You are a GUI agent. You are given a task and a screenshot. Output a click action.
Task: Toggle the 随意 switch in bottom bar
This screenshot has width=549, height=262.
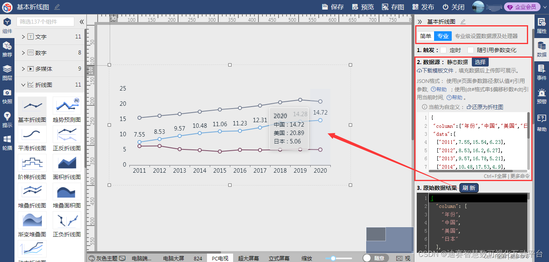coord(375,258)
